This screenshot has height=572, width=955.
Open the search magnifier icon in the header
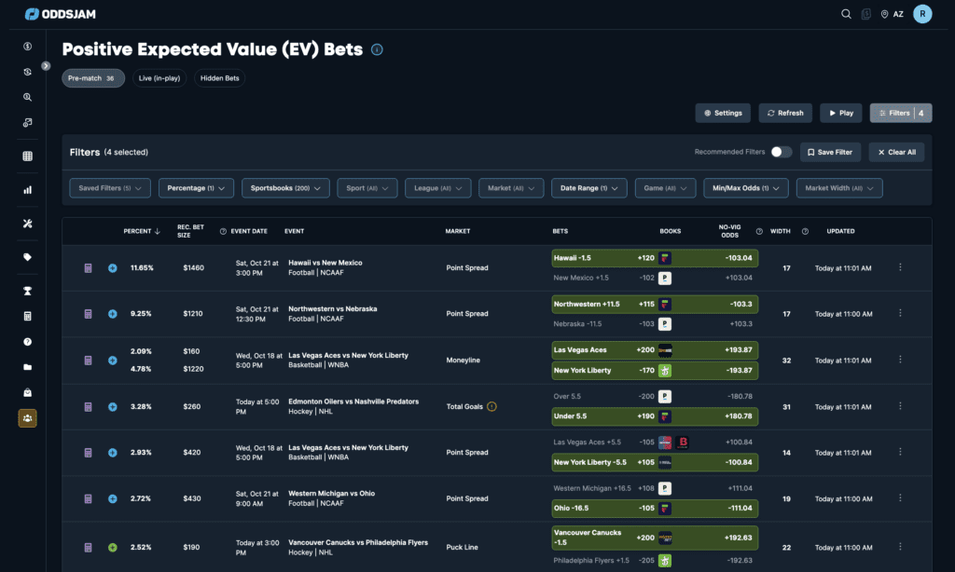tap(846, 14)
